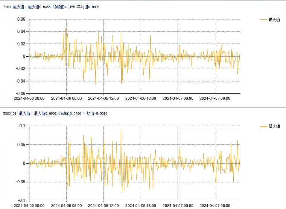The width and height of the screenshot is (286, 209).
Task: Click the top chart's 最大值 legend label
Action: [274, 20]
